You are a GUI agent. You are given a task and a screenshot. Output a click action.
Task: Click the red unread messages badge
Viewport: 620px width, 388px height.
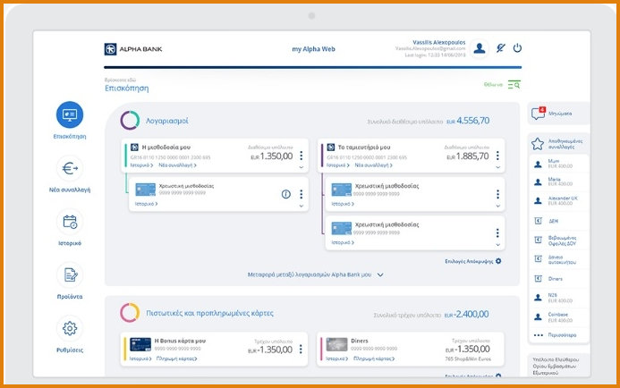pyautogui.click(x=542, y=109)
